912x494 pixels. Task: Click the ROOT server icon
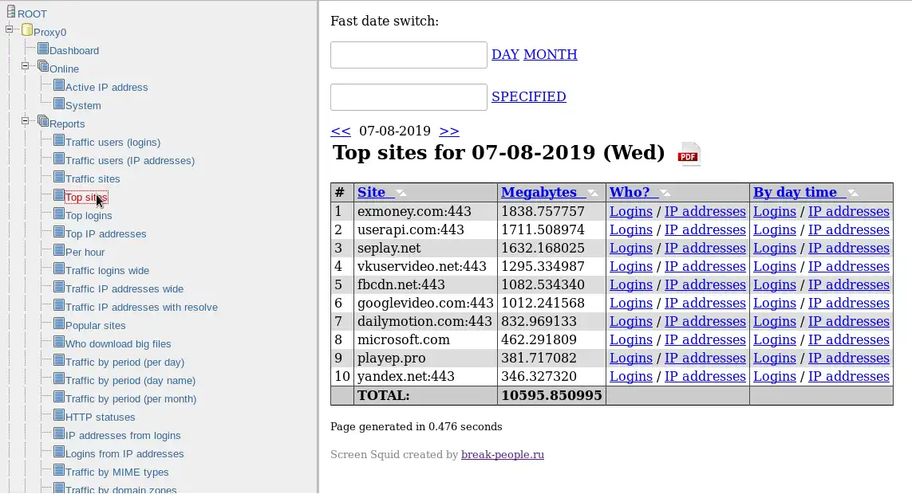(x=11, y=13)
